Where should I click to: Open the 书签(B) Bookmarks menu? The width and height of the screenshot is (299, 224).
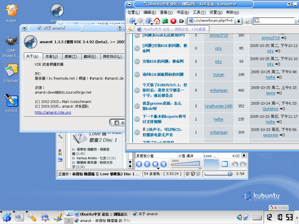183,12
